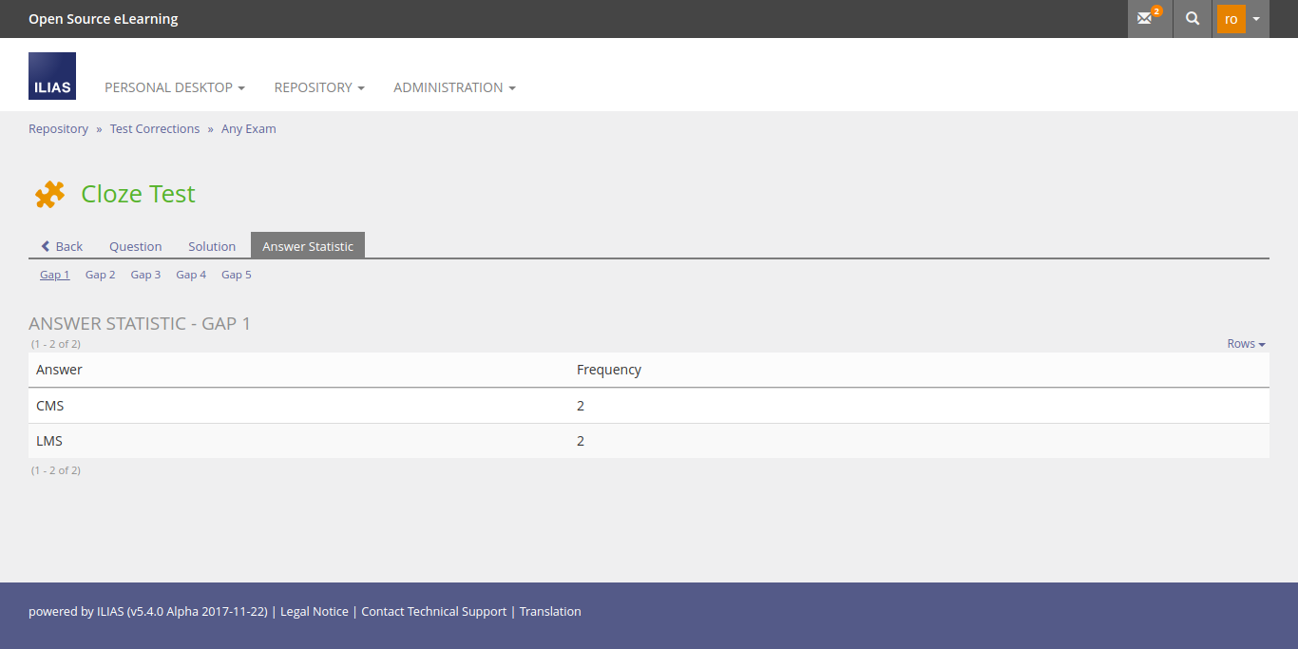Click Contact Technical Support in footer

pos(434,612)
